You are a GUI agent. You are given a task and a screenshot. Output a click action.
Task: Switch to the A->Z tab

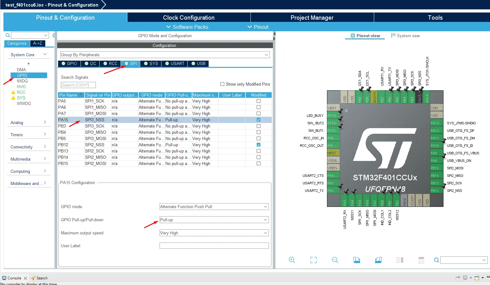[x=37, y=43]
